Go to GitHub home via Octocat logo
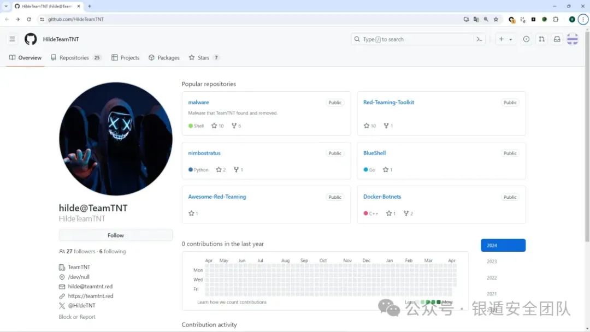This screenshot has height=332, width=590. point(31,39)
